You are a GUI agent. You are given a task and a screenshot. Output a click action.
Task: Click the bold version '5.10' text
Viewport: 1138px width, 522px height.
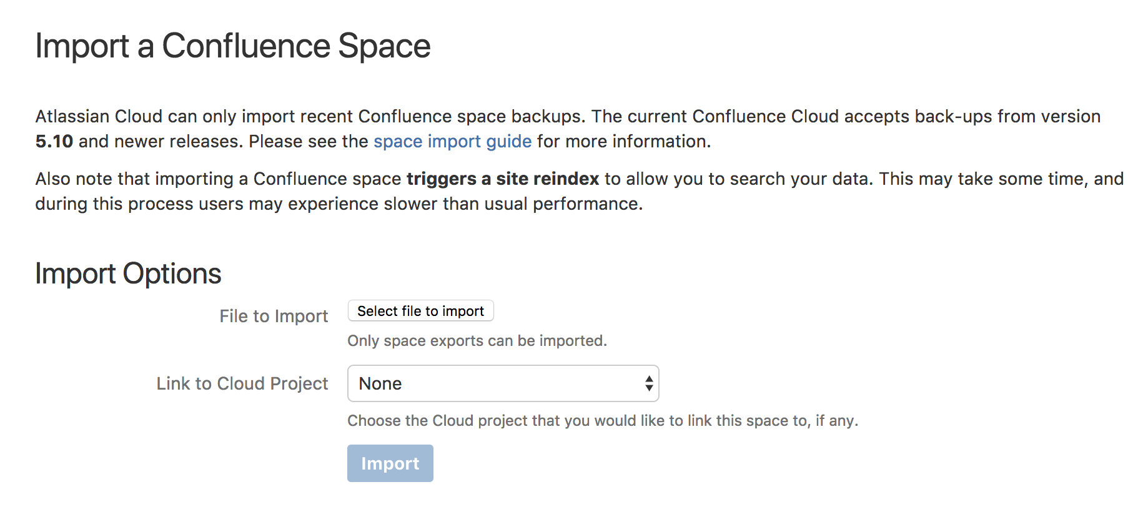(54, 142)
